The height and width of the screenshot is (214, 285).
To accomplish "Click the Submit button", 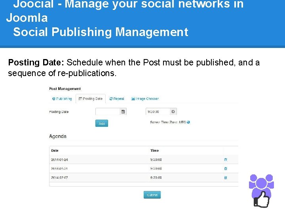I will tap(152, 195).
